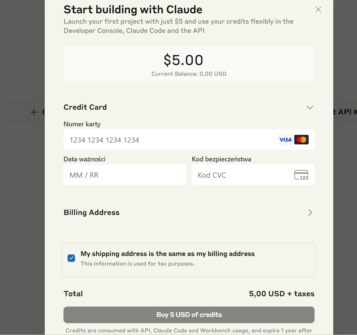Click the MM / RR expiry date field
Screen dimensions: 357x335
pyautogui.click(x=125, y=175)
